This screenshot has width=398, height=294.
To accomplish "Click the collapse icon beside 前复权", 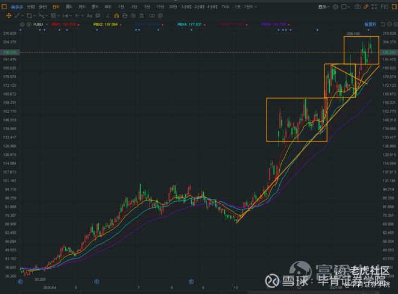I will (384, 24).
